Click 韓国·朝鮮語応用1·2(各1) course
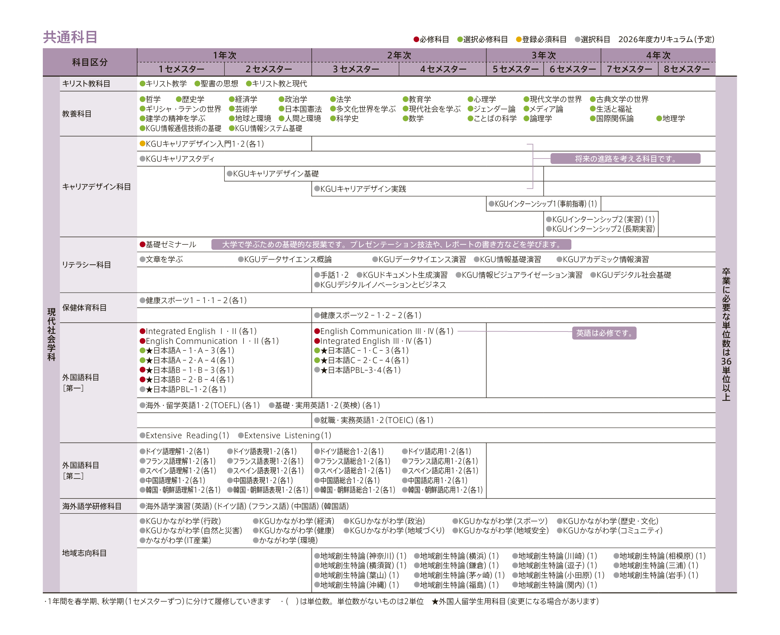 click(x=443, y=490)
